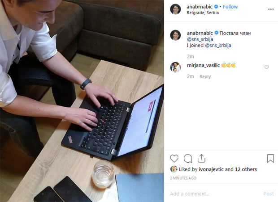
Task: Open mirjana_vasilic profile picture
Action: pos(175,67)
